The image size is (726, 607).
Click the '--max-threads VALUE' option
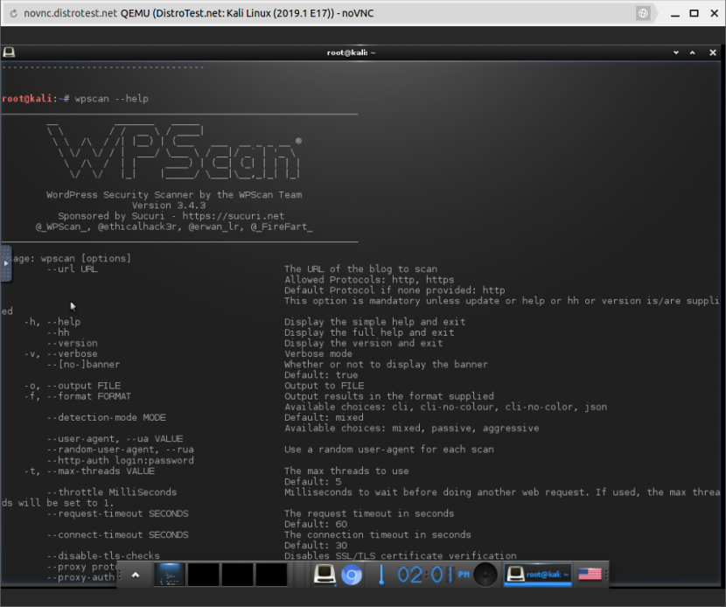[101, 471]
